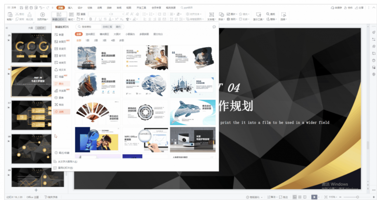Screen dimensions: 377x200
Task: Switch to the 视图 View ribbon tab
Action: tap(128, 8)
